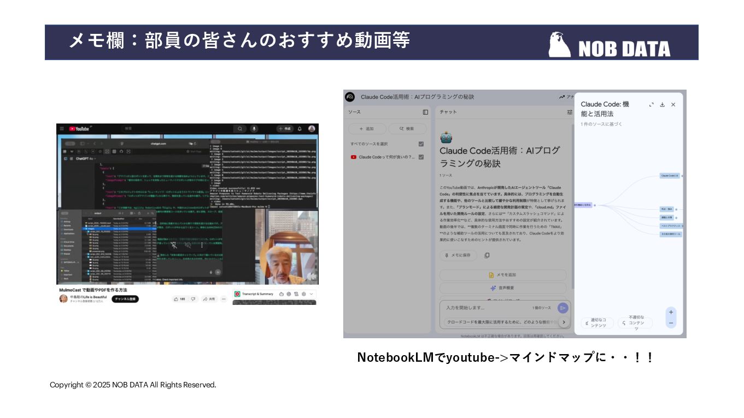Select the クロードコードを最大限に活用 suggestion chip
The height and width of the screenshot is (418, 744).
(501, 322)
